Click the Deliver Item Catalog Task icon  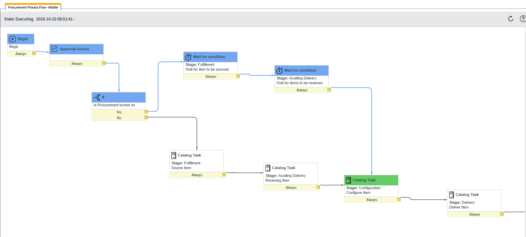[451, 195]
